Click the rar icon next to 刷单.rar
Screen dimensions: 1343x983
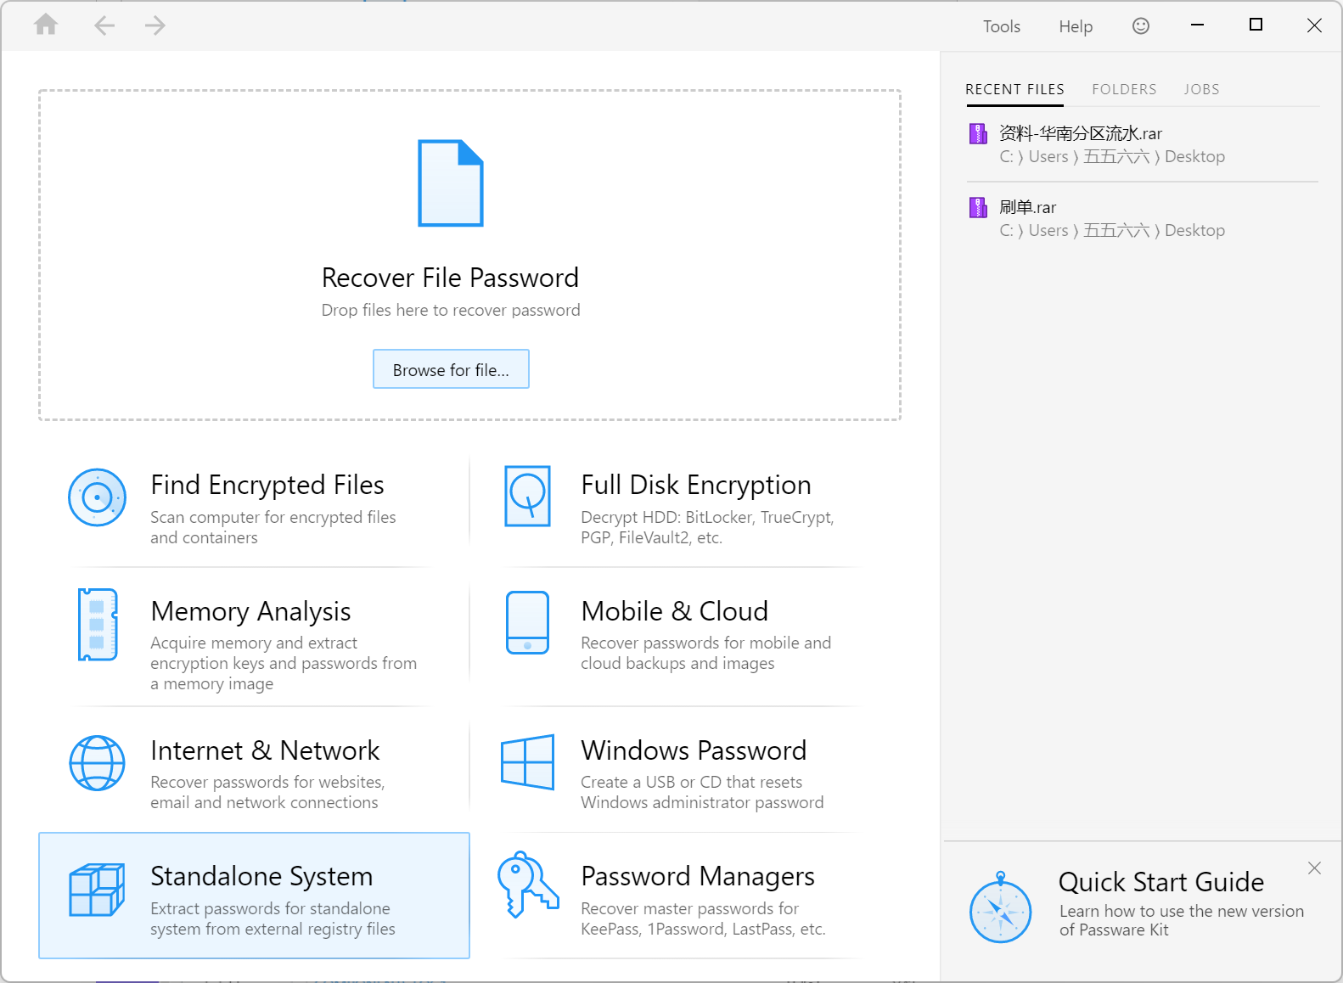pyautogui.click(x=978, y=207)
